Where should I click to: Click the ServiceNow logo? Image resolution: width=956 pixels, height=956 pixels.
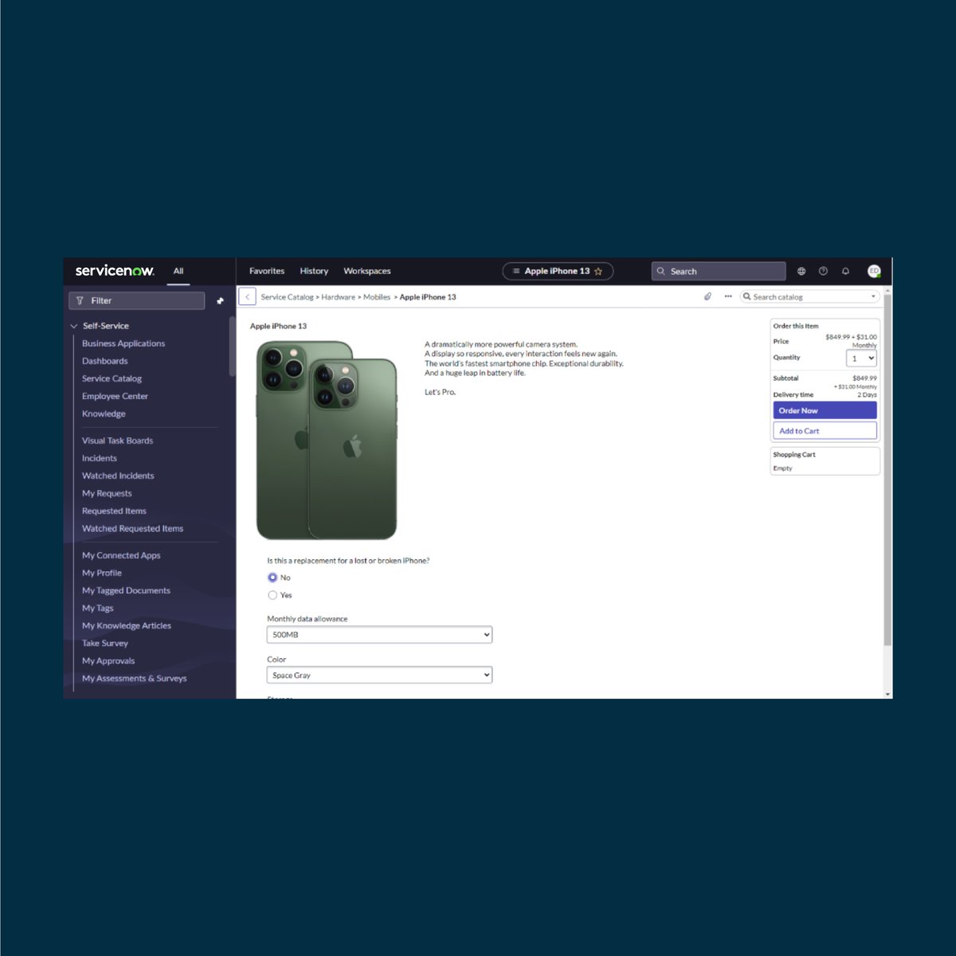(115, 271)
